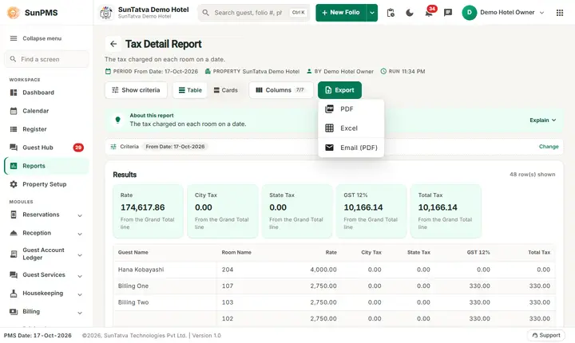Click the Guest Hub 29 badge
The height and width of the screenshot is (343, 575).
click(x=78, y=148)
